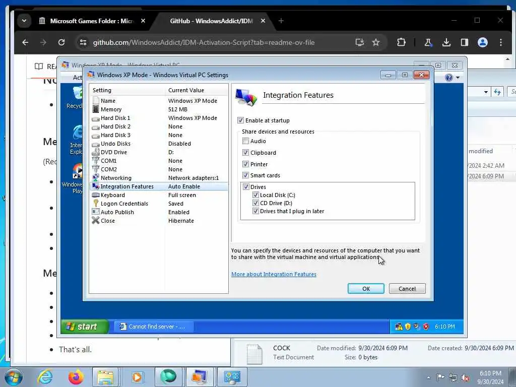Bookmark this page with star icon
The image size is (516, 387).
click(376, 42)
